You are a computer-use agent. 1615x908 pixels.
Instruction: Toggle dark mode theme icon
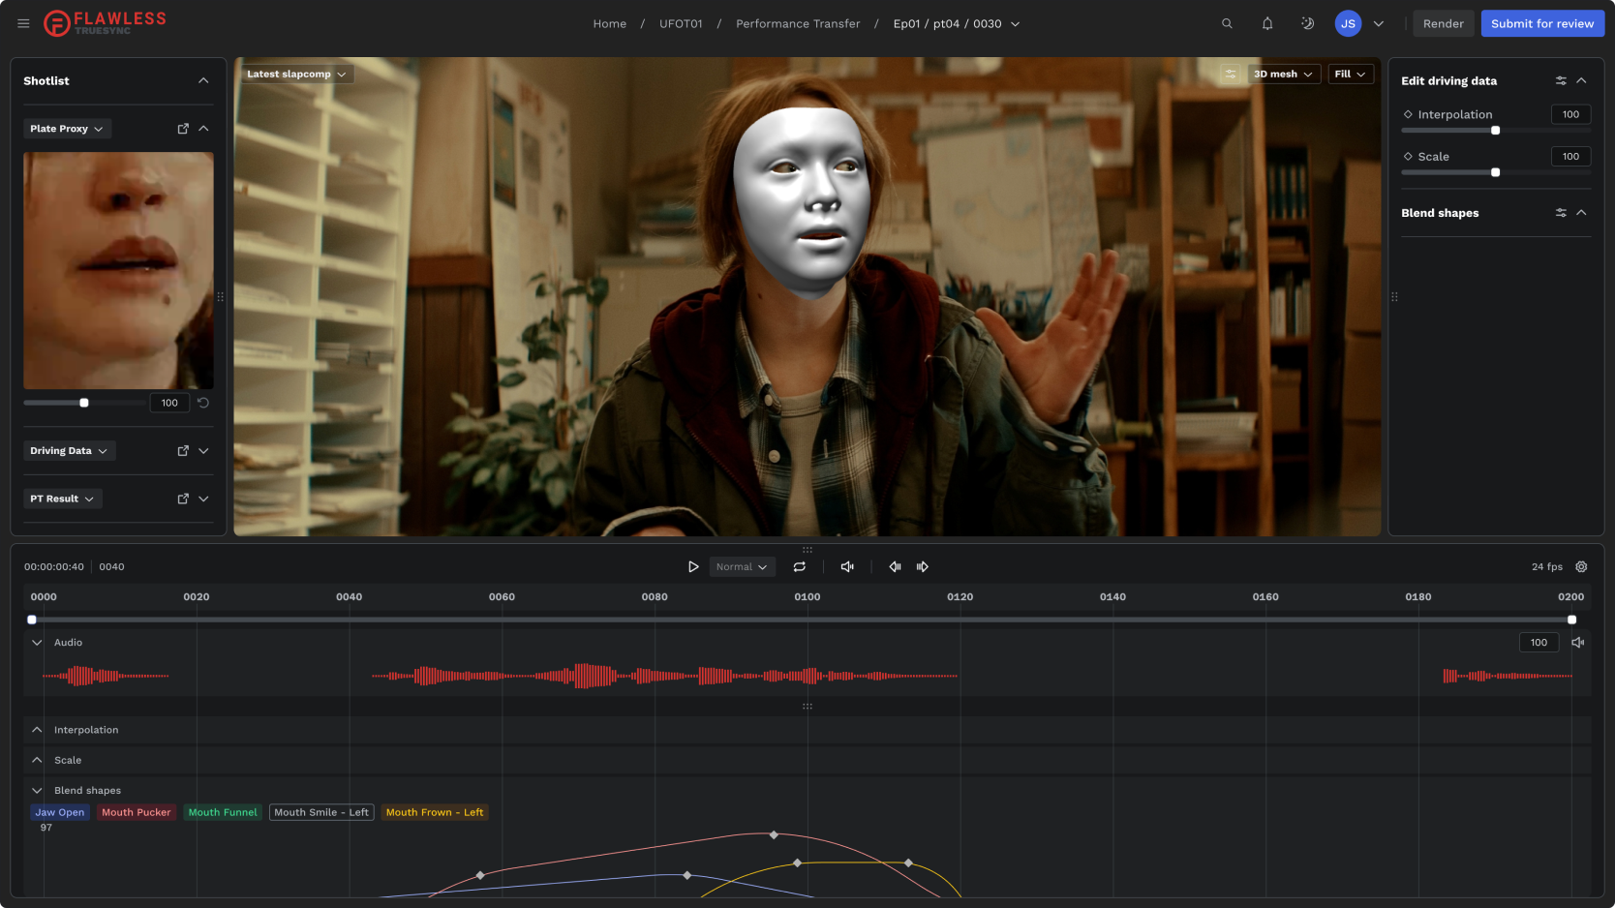[x=1307, y=23]
